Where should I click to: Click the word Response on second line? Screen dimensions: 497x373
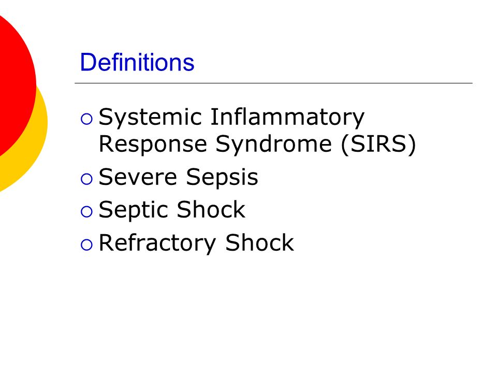[x=153, y=145]
